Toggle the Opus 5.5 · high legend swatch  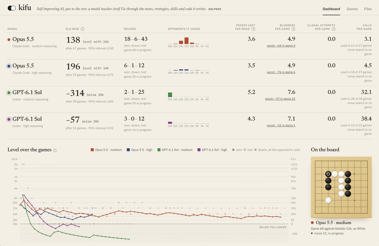click(x=128, y=150)
